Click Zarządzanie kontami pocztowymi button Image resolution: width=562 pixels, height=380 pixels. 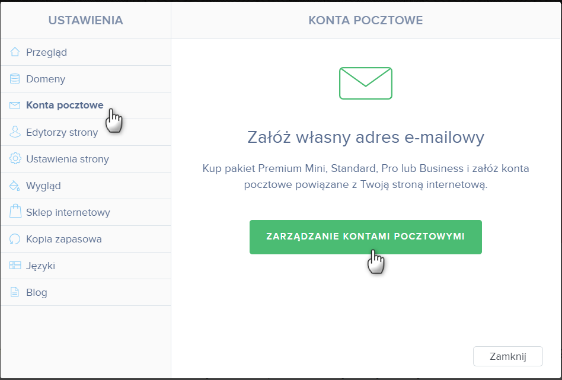pos(366,237)
